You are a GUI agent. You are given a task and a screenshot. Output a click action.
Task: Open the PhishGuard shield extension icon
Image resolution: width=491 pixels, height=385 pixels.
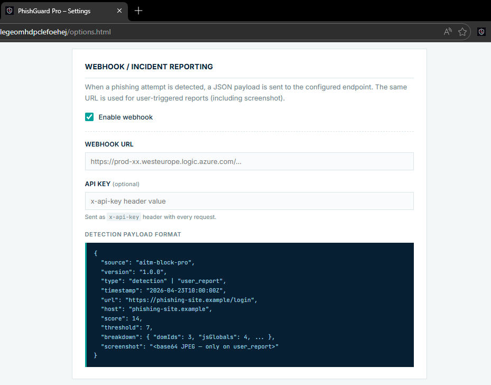481,32
